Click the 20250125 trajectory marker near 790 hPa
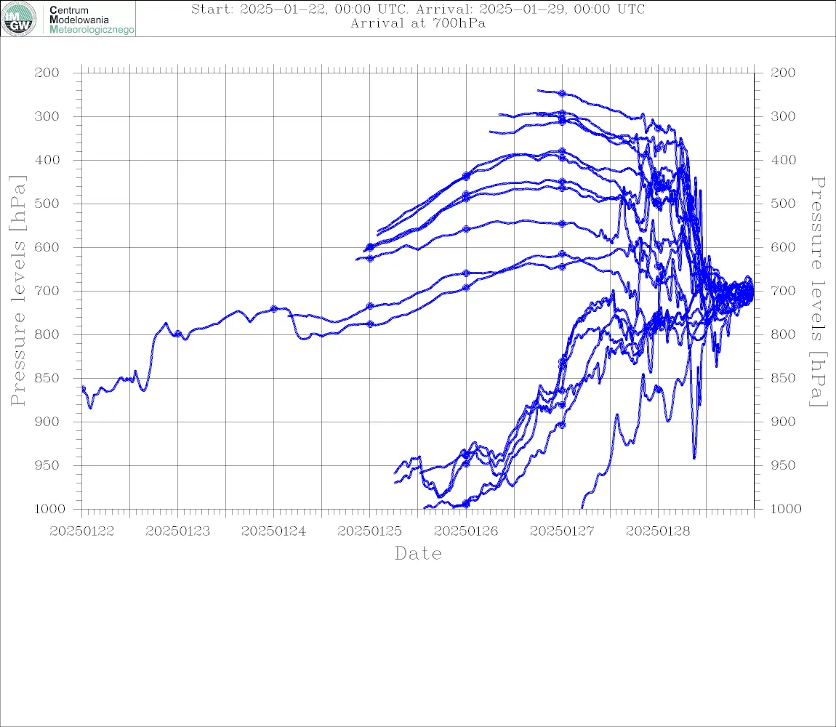836x727 pixels. (371, 324)
